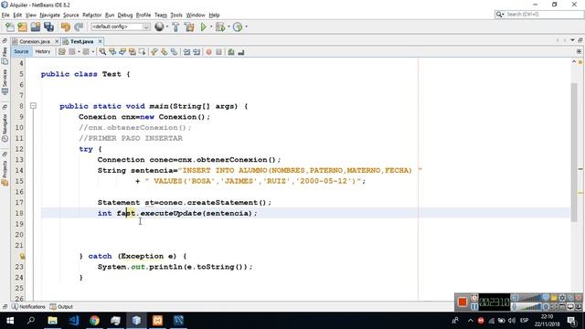Click the Open Project toolbar icon
585x329 pixels.
click(x=36, y=27)
